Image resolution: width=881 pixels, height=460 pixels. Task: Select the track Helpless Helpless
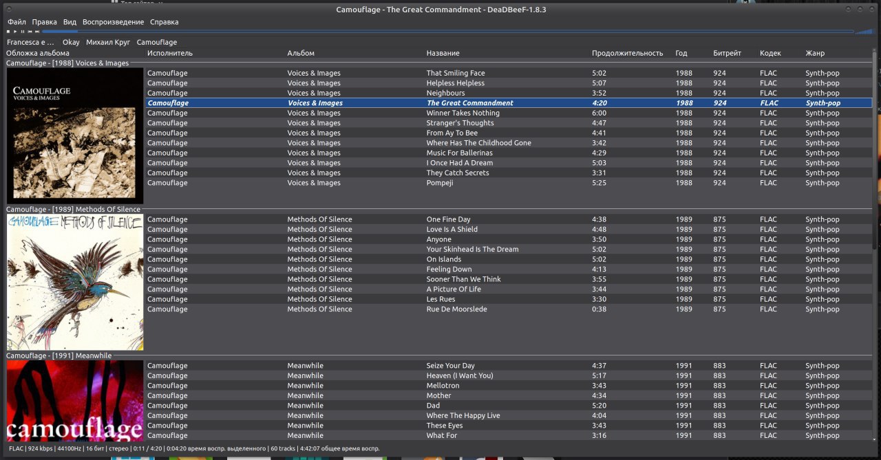[x=509, y=83]
